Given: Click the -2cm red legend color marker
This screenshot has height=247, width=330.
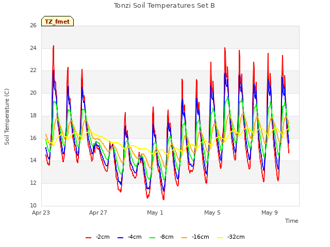Looking at the screenshot, I should pyautogui.click(x=88, y=238).
